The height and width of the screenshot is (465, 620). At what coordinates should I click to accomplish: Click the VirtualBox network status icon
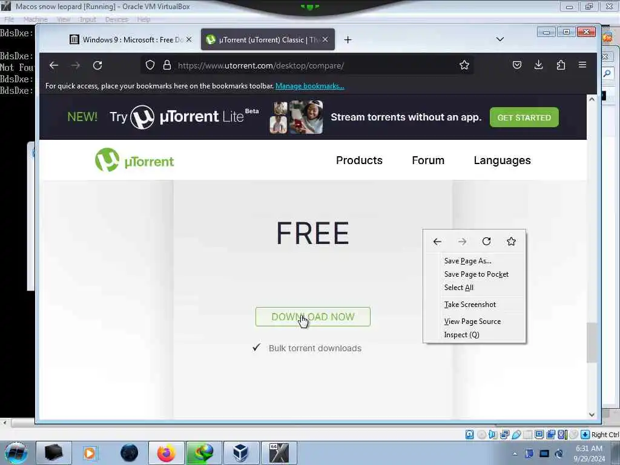504,435
